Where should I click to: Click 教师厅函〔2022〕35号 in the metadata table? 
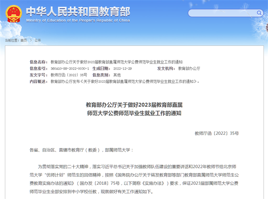69,75
